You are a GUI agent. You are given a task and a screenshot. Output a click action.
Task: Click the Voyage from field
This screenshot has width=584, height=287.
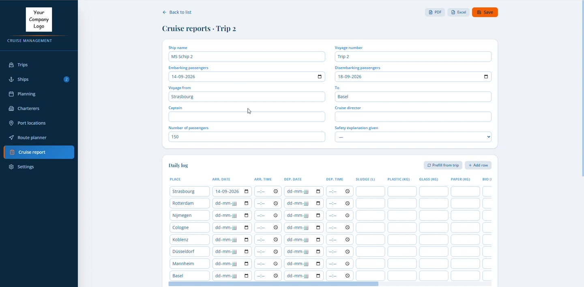point(247,97)
